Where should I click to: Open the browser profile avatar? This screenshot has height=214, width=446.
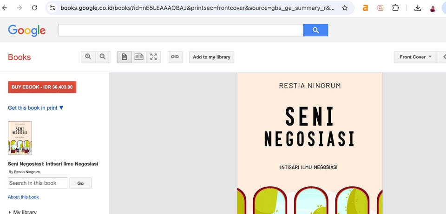tap(433, 8)
